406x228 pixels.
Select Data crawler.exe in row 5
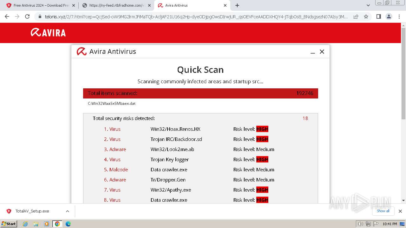pyautogui.click(x=169, y=169)
